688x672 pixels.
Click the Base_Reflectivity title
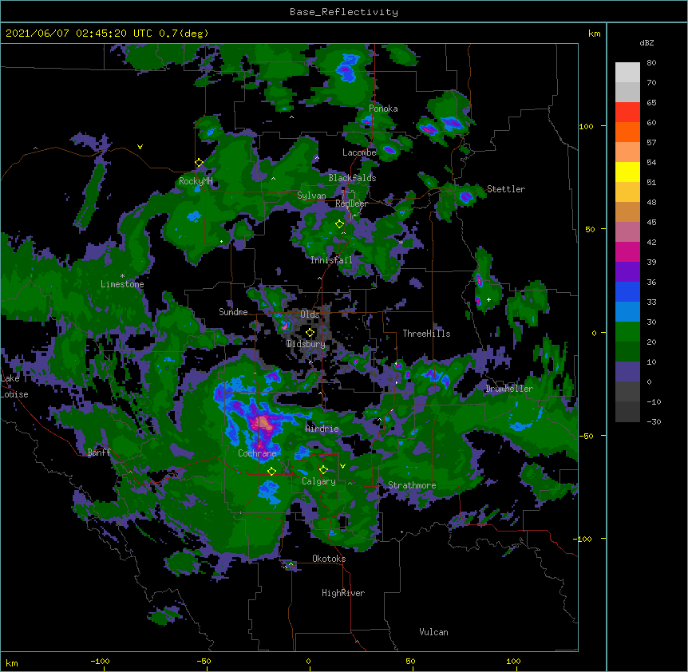[x=344, y=12]
